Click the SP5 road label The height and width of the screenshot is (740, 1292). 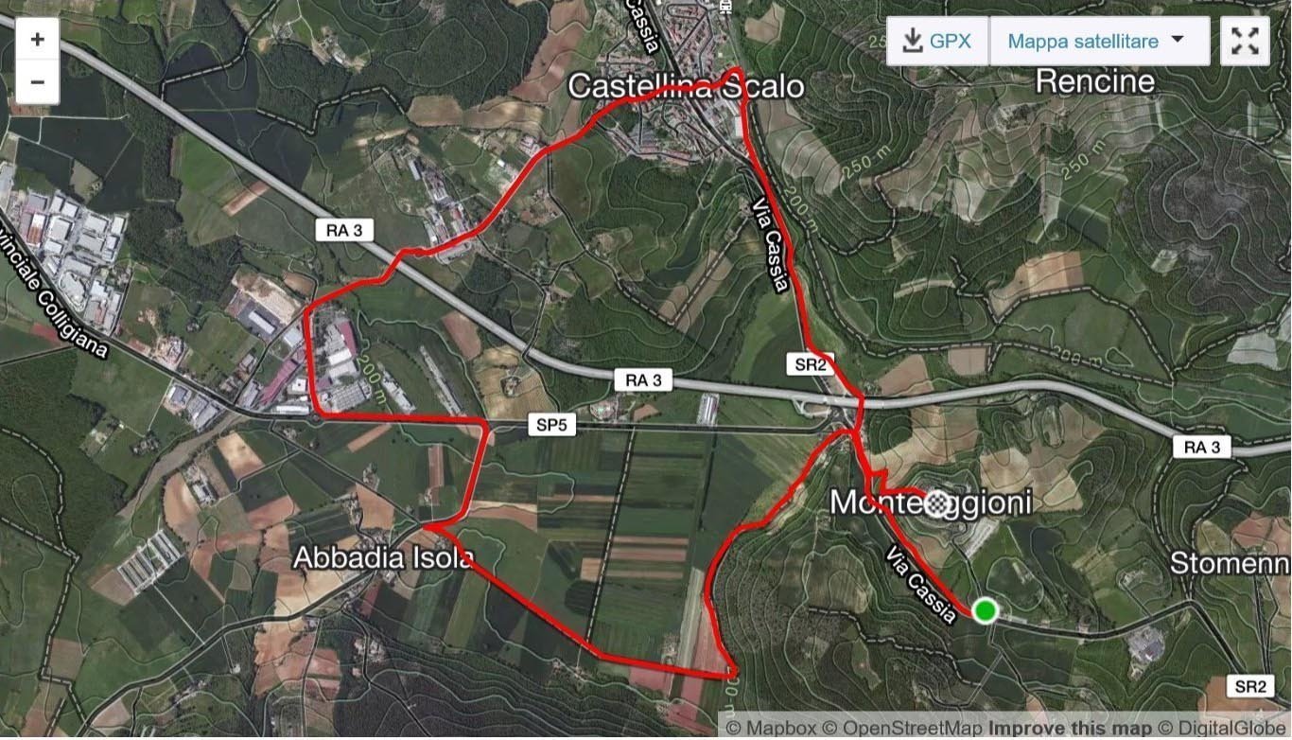click(x=552, y=426)
